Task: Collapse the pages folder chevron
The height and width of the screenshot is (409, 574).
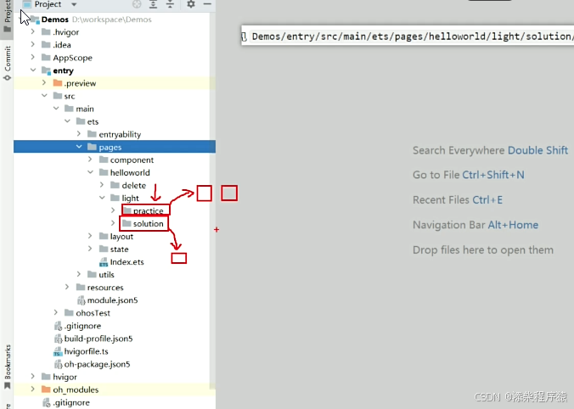Action: 79,147
